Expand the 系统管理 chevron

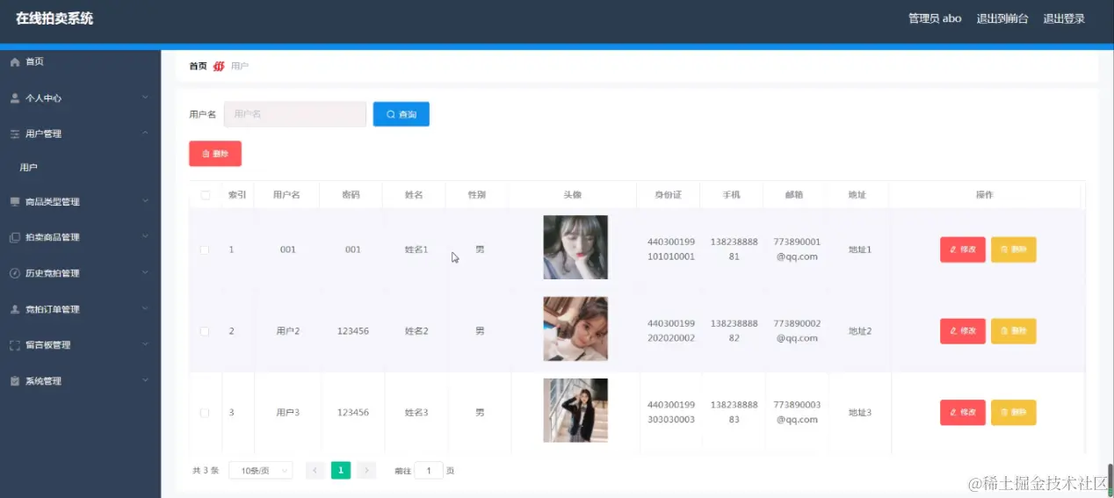pyautogui.click(x=145, y=380)
